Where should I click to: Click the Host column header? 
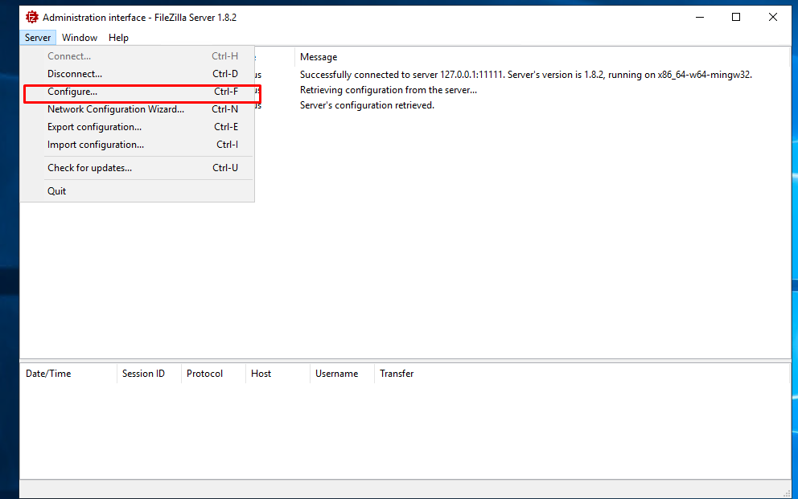[x=278, y=374]
